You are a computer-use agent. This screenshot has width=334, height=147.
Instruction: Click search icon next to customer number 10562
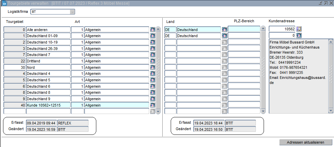299,29
